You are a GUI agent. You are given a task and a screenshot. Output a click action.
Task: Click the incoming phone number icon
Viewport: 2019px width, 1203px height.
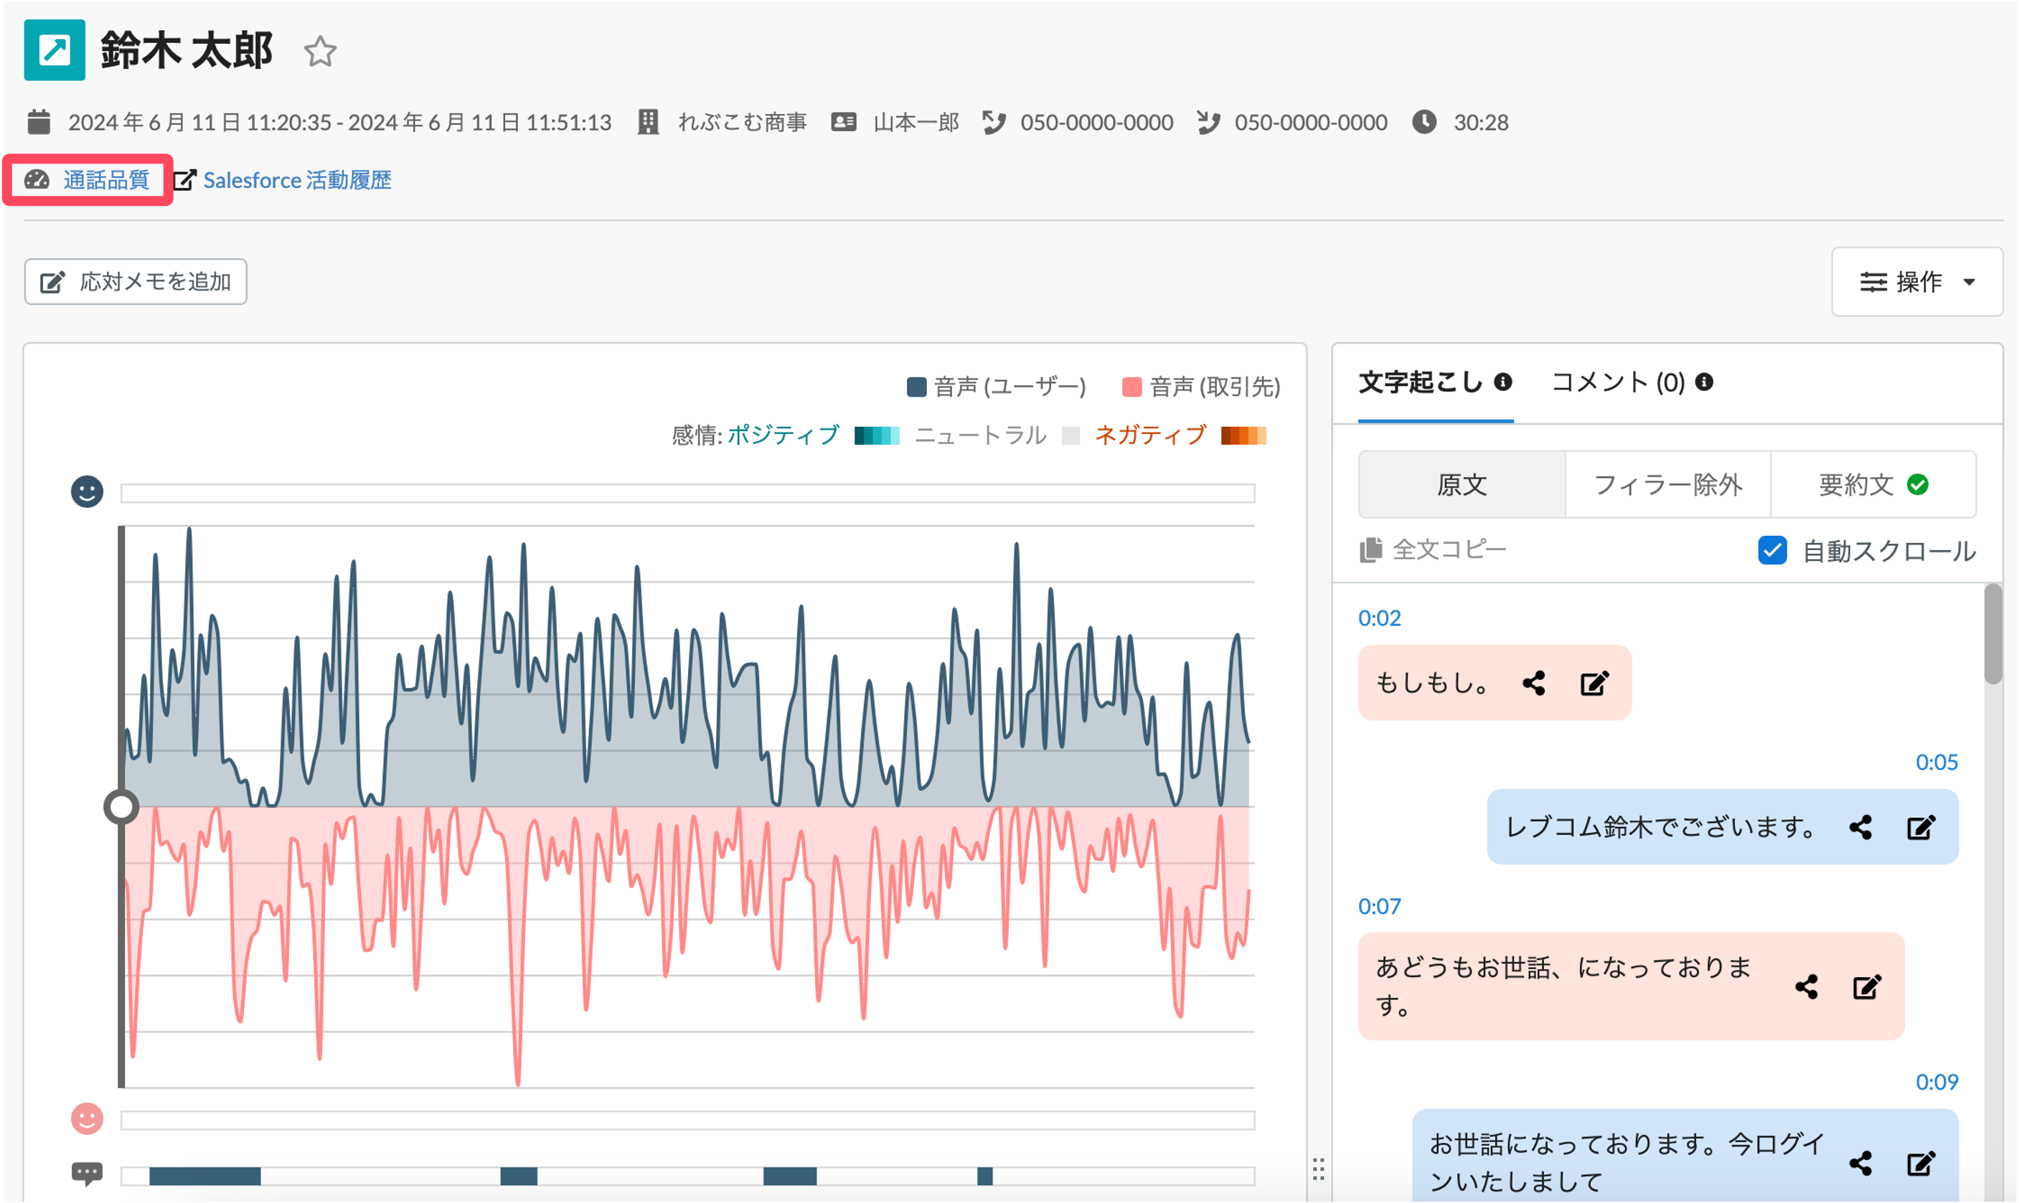coord(1208,123)
